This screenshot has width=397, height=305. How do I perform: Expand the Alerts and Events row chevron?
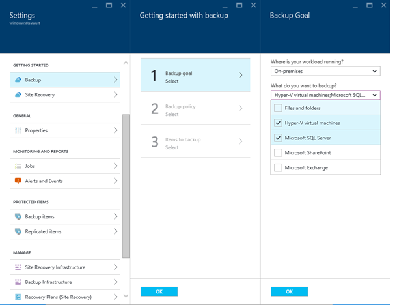click(115, 181)
